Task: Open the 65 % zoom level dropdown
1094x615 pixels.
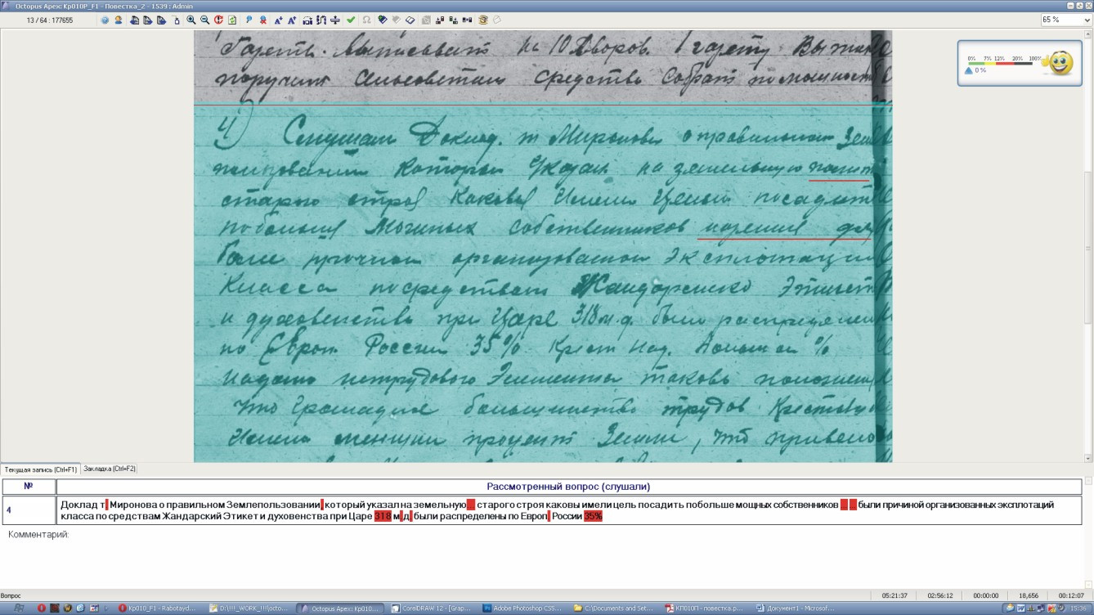Action: 1065,20
